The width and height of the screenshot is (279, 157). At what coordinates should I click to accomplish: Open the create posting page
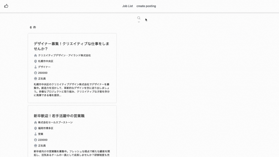[146, 6]
